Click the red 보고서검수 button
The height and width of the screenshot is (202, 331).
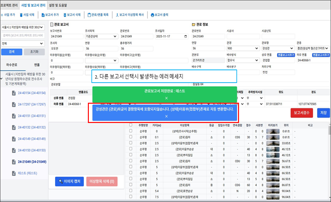pyautogui.click(x=302, y=113)
